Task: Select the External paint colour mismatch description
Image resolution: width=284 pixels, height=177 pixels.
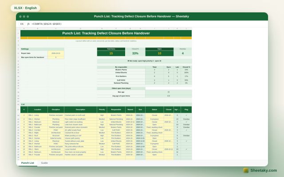Action: 80,127
